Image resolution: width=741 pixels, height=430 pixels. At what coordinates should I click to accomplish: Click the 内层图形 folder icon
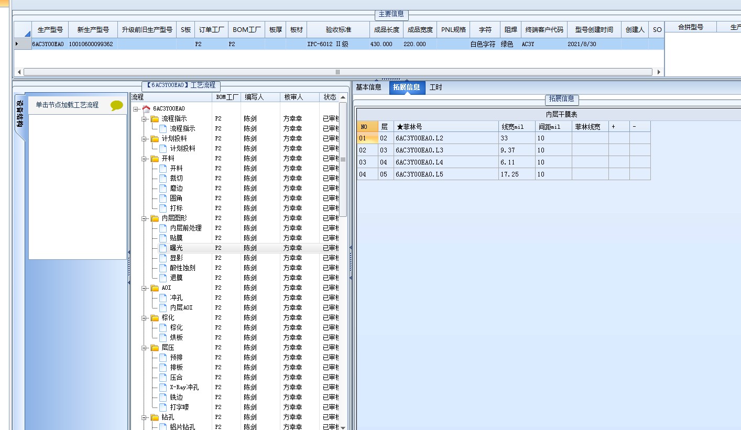155,218
